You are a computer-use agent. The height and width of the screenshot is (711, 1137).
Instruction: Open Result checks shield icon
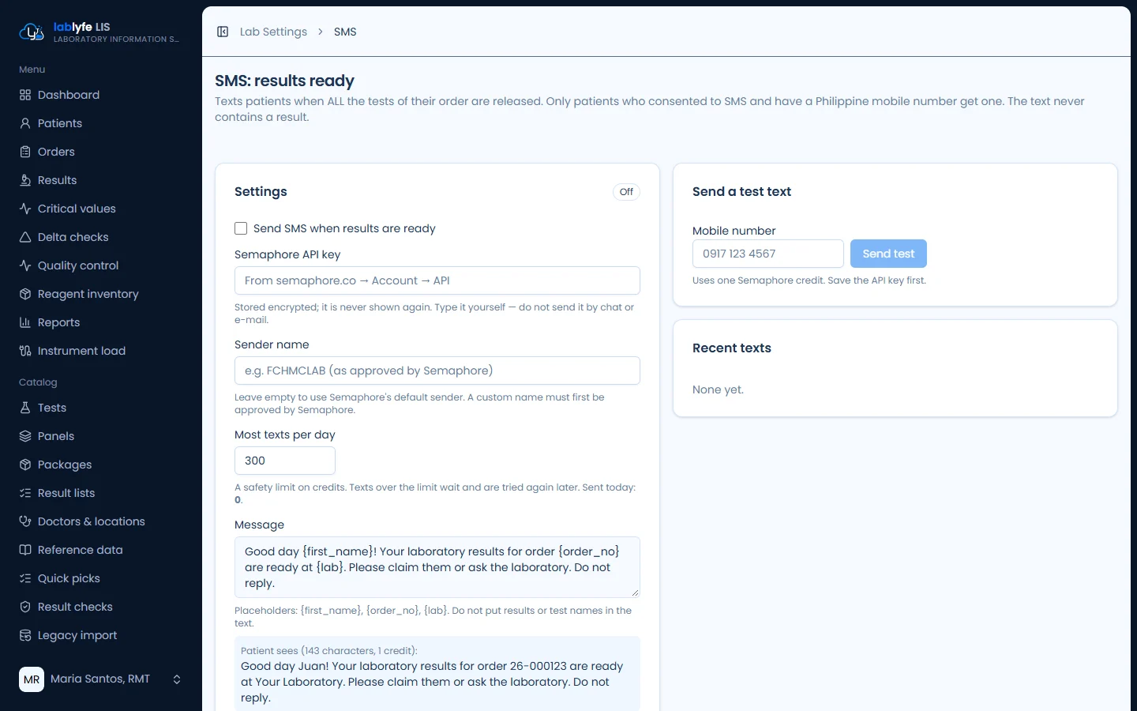(25, 607)
